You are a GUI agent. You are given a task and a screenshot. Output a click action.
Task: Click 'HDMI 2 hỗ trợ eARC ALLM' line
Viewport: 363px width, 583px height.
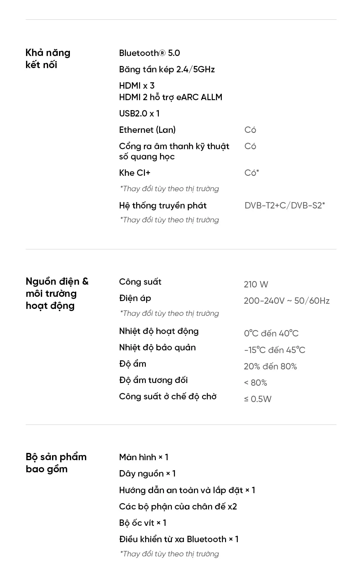(x=171, y=97)
